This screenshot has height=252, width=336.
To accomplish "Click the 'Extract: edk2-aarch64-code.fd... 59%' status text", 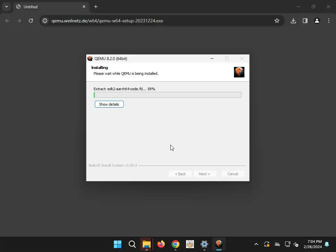I will coord(124,89).
